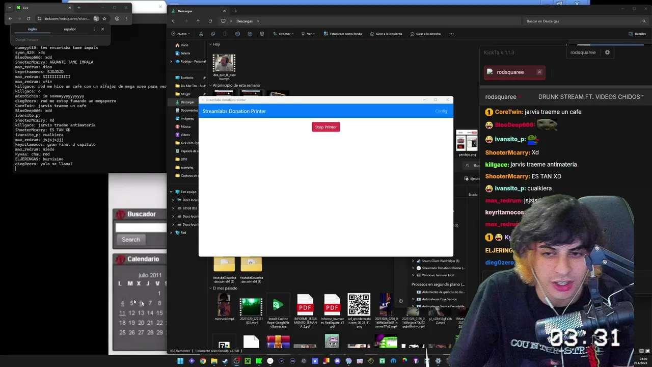This screenshot has width=652, height=367.
Task: Click Girar a la izquierda
Action: 386,34
